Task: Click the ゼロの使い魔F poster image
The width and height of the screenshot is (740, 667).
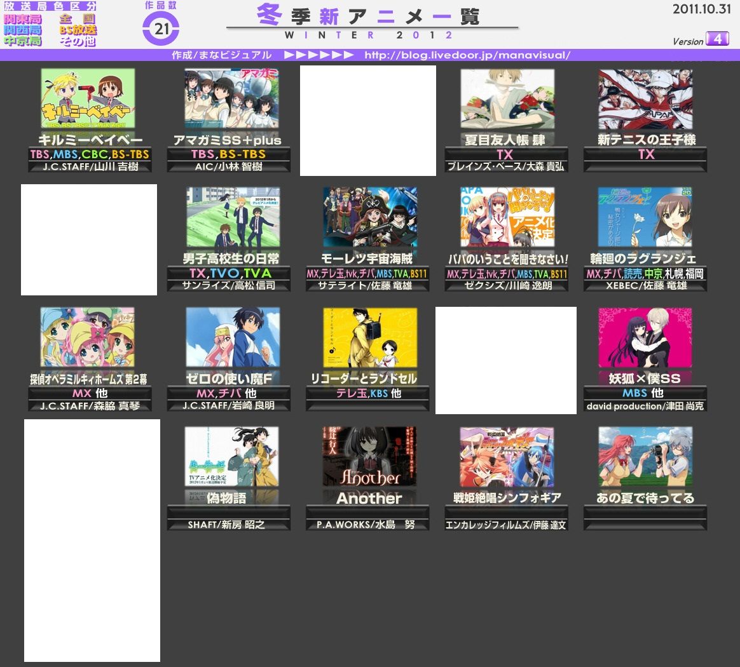Action: point(233,337)
